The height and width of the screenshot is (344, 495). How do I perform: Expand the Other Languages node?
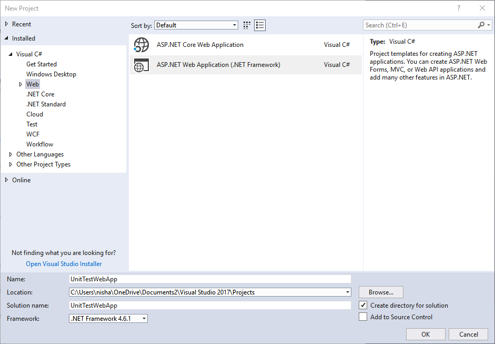click(11, 154)
